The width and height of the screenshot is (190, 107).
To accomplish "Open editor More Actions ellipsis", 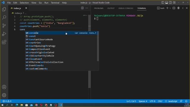I will tap(87, 8).
